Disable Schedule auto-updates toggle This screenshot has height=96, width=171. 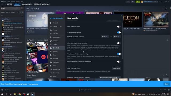[x=119, y=33]
